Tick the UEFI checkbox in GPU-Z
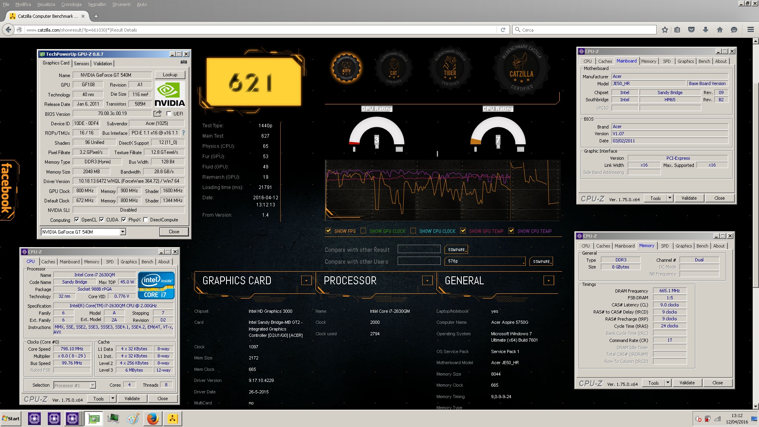The image size is (759, 427). 169,114
